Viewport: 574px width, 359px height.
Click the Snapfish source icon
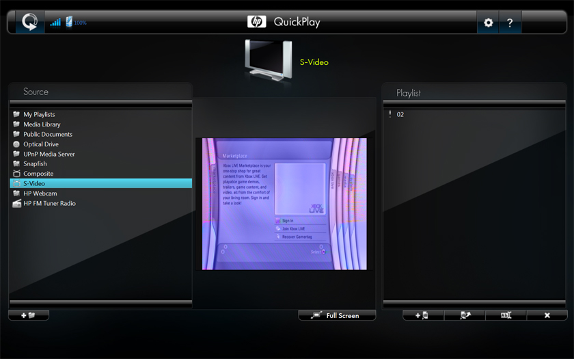16,163
